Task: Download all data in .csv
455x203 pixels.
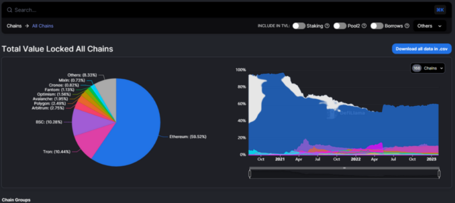Action: (422, 49)
